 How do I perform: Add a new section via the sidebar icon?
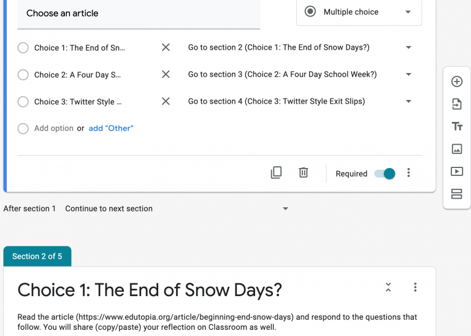456,194
